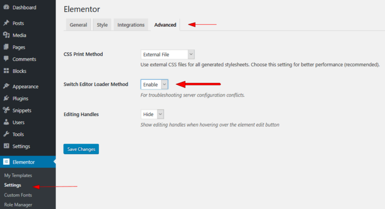
Task: Switch to the General tab
Action: point(78,25)
